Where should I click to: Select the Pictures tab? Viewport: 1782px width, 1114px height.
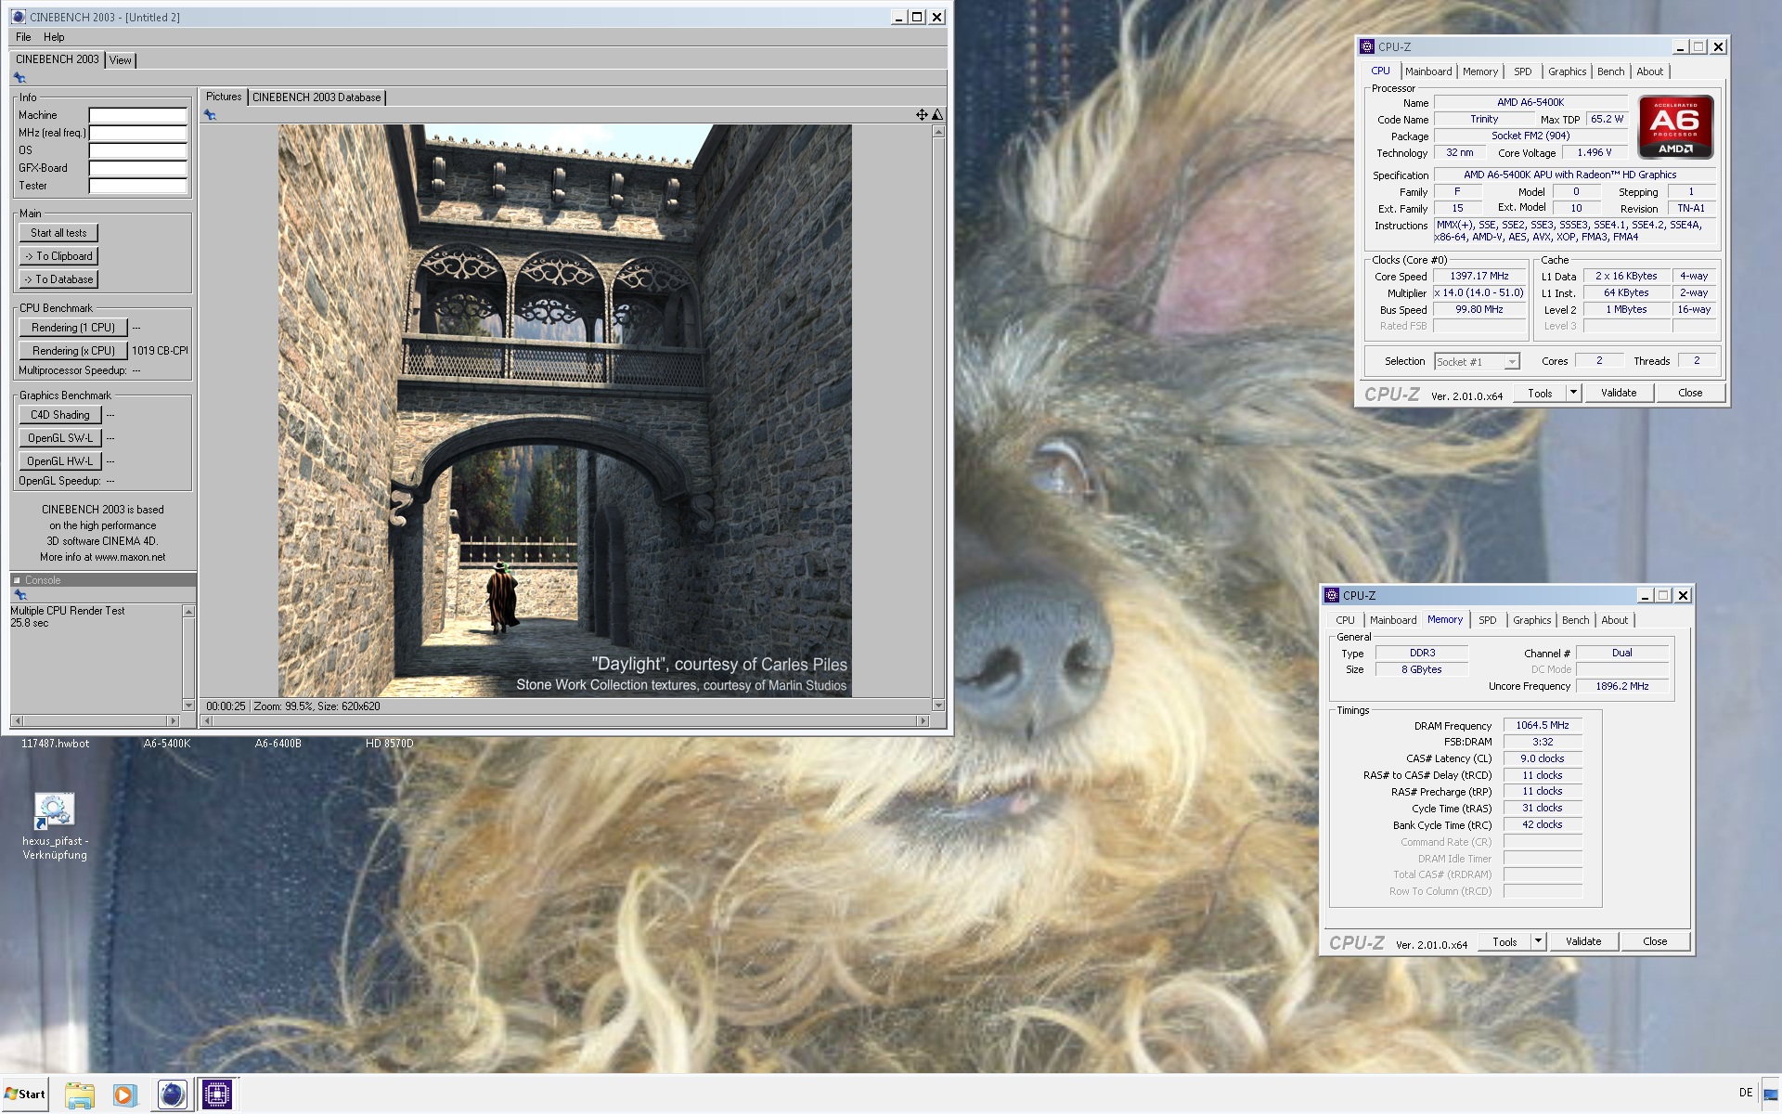[x=224, y=97]
